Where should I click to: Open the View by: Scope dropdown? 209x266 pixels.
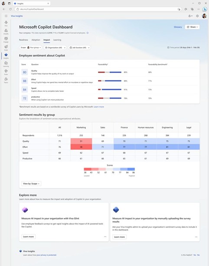pos(31,183)
